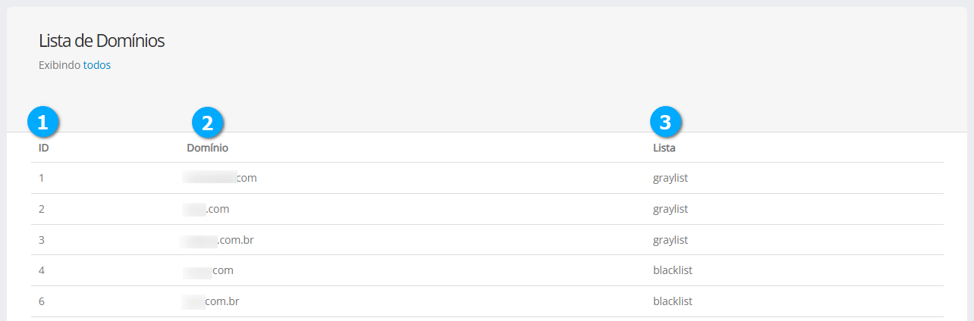Click blacklist value in row ID 6
Viewport: 974px width, 321px height.
pos(672,301)
